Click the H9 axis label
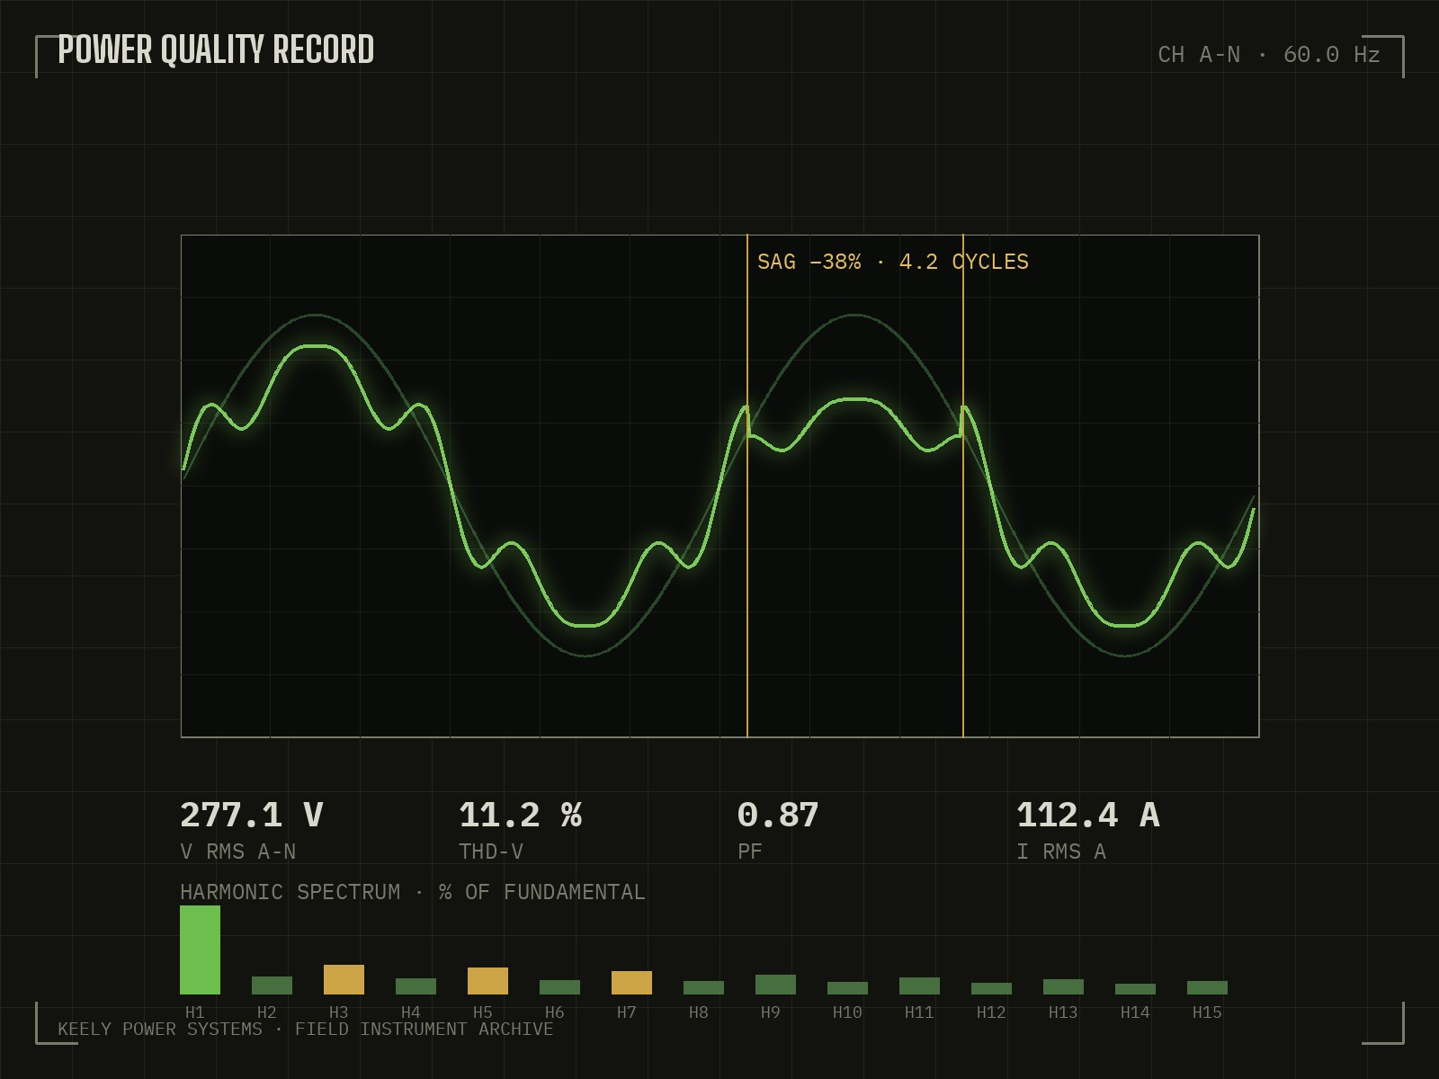The width and height of the screenshot is (1439, 1079). click(x=771, y=1012)
